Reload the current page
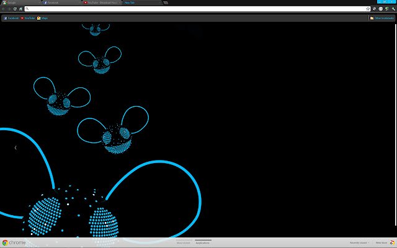Image resolution: width=397 pixels, height=248 pixels. (15, 9)
